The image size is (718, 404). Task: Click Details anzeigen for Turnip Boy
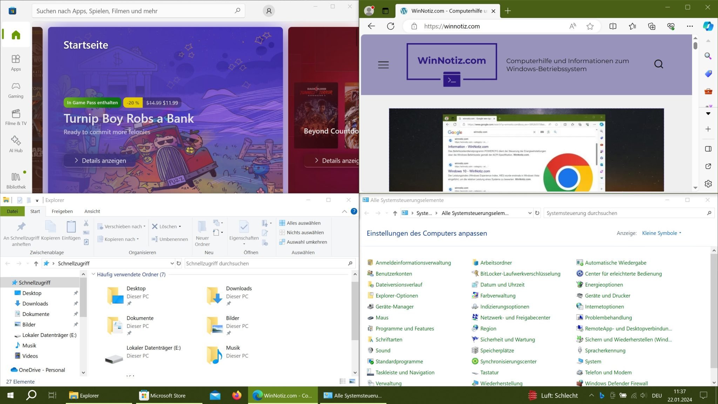point(100,160)
